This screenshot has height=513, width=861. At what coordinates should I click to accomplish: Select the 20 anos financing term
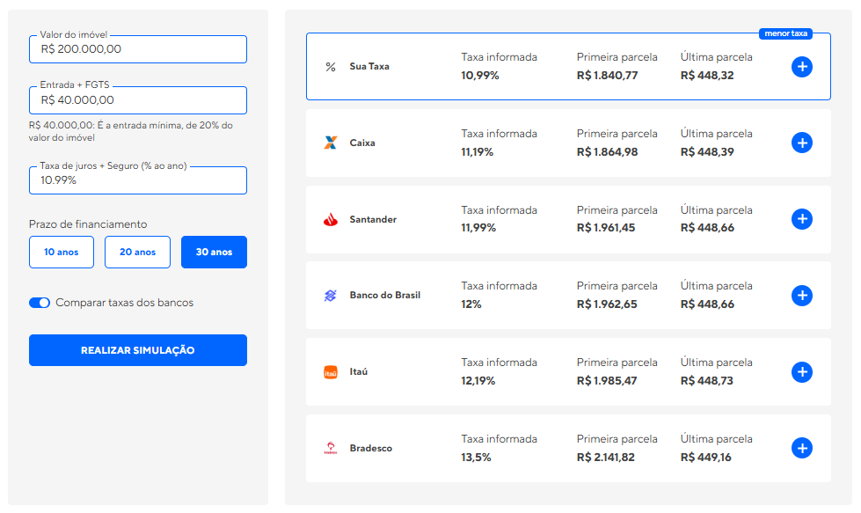pos(137,252)
